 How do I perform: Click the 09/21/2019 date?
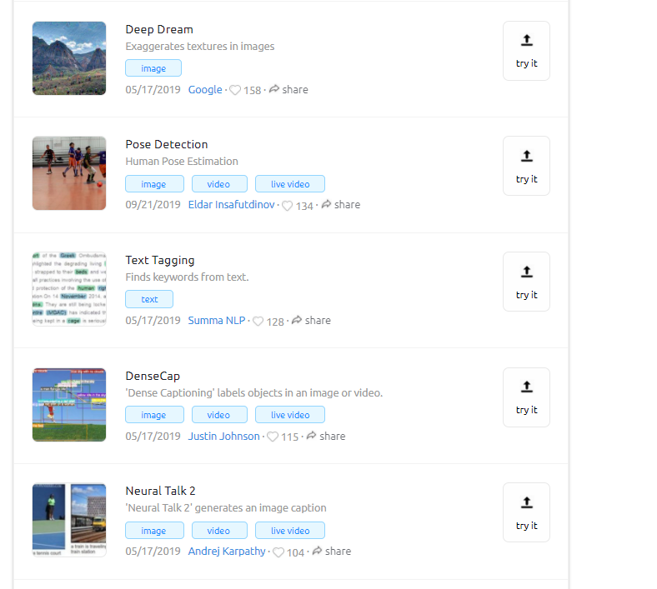153,205
